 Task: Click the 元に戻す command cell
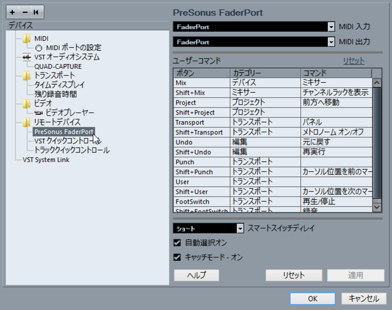pyautogui.click(x=337, y=143)
